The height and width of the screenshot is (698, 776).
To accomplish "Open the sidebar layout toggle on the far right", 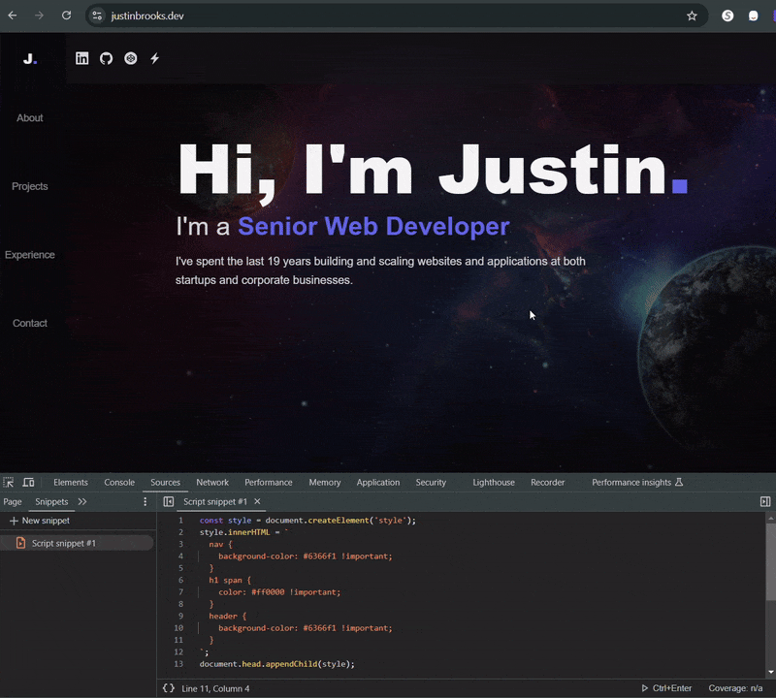I will point(765,502).
